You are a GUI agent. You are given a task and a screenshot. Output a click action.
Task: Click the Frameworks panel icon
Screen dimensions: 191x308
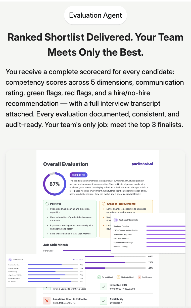[10, 260]
